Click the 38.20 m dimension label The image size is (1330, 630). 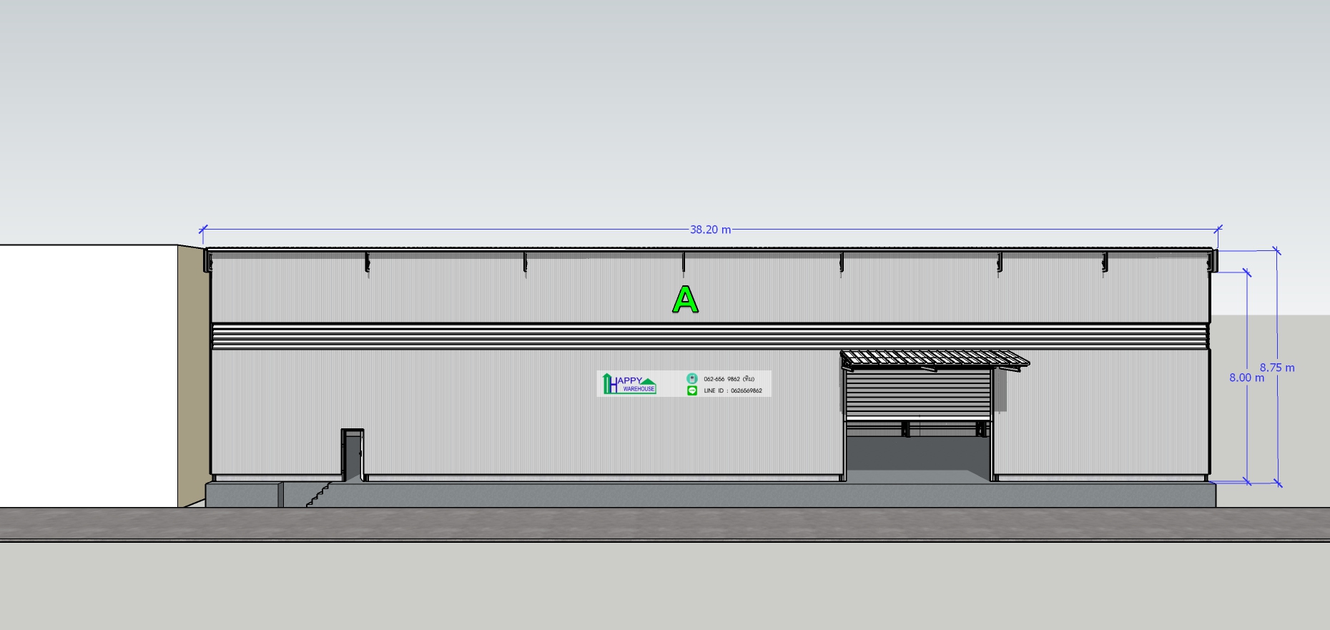click(710, 230)
